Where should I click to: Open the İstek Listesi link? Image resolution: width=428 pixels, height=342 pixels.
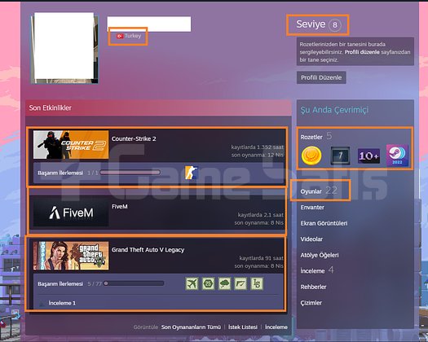(243, 327)
